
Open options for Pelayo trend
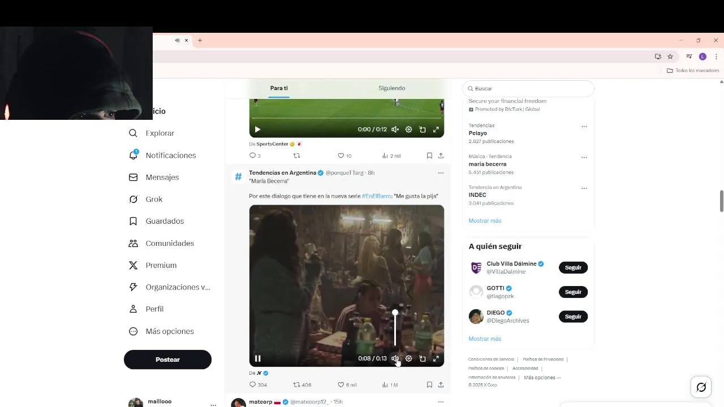pos(584,127)
